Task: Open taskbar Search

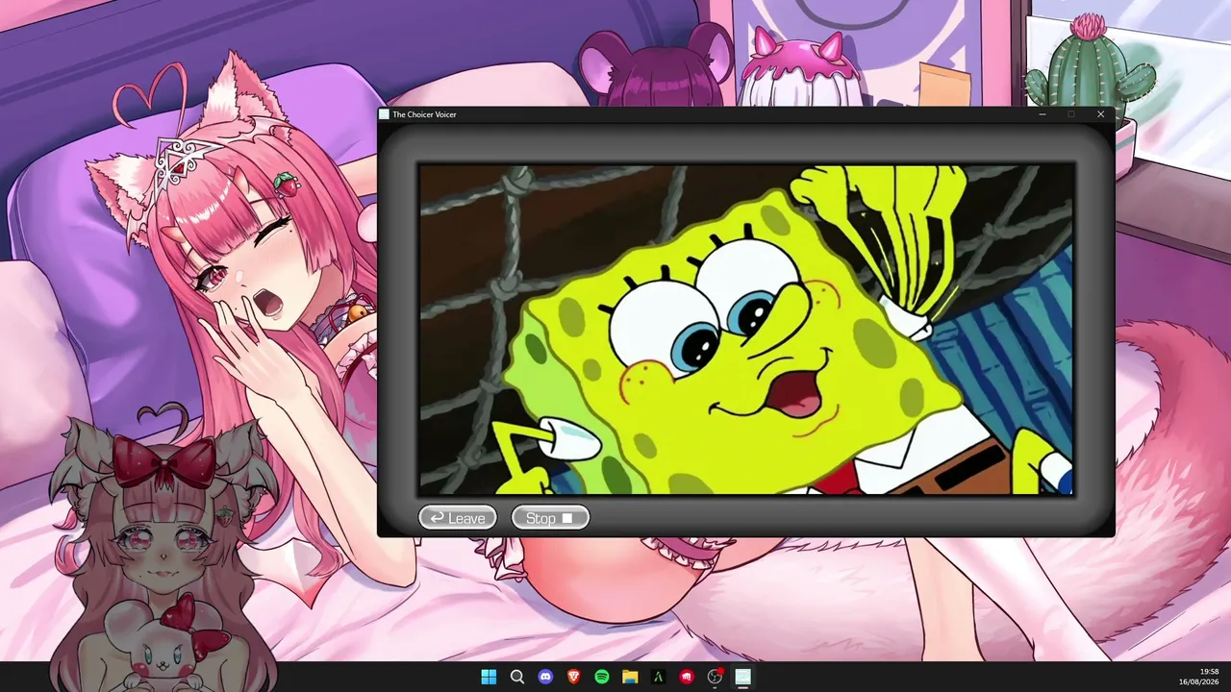Action: pyautogui.click(x=517, y=677)
